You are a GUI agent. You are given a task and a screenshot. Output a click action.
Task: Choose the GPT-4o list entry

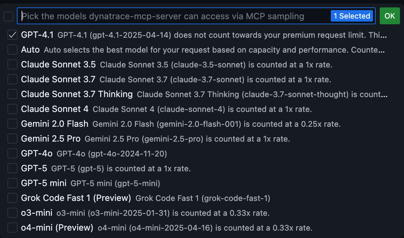tap(37, 154)
